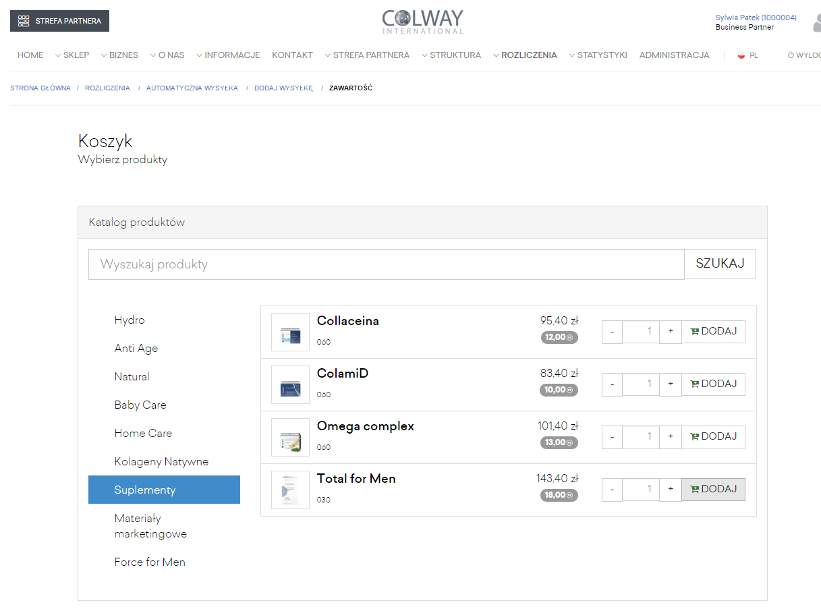
Task: Open Collaceina product thumbnail
Action: (290, 332)
